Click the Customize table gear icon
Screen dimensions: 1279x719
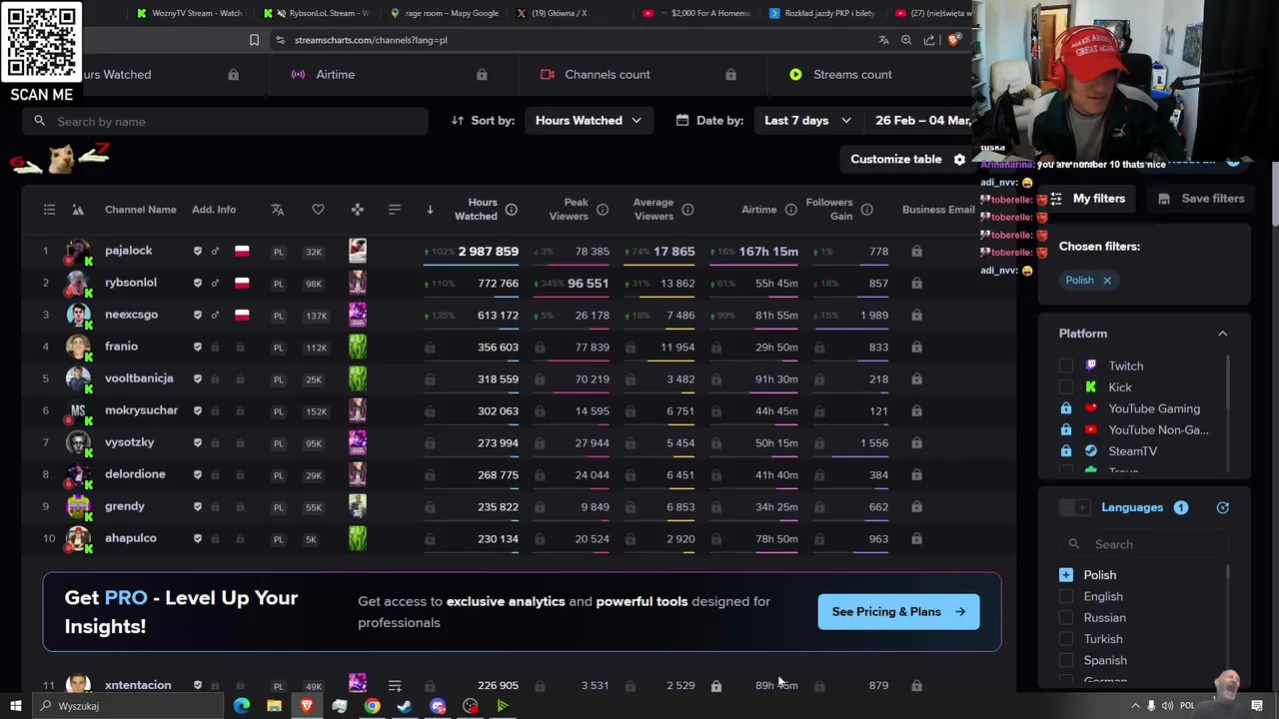959,160
